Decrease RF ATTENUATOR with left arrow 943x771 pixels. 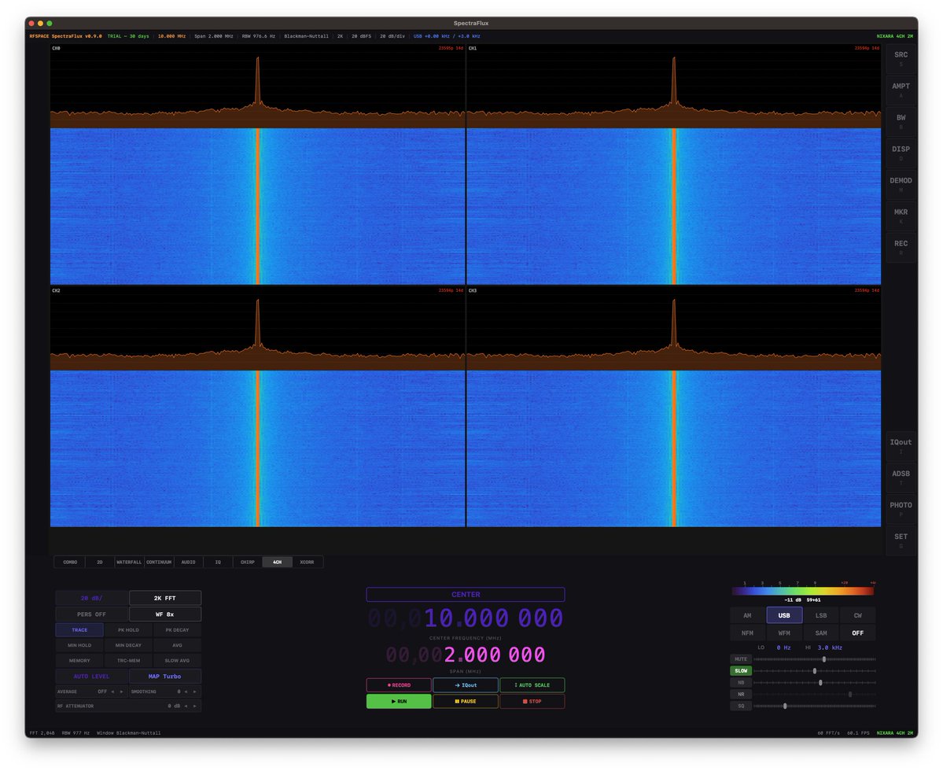[x=186, y=706]
